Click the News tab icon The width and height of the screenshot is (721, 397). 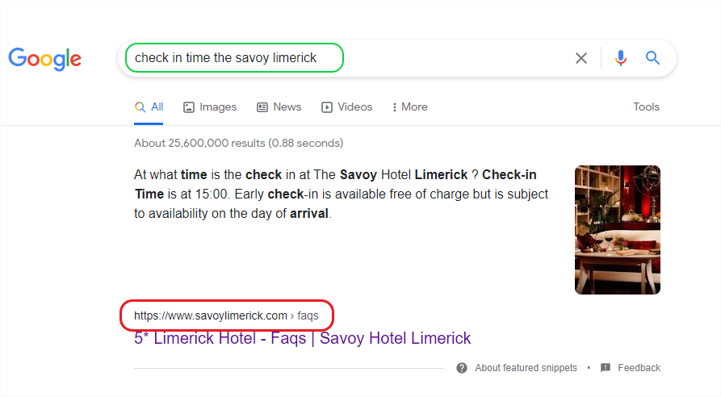tap(262, 107)
